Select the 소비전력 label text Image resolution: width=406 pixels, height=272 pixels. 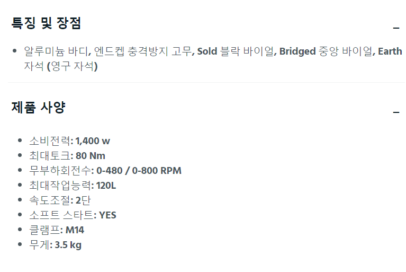(x=49, y=141)
